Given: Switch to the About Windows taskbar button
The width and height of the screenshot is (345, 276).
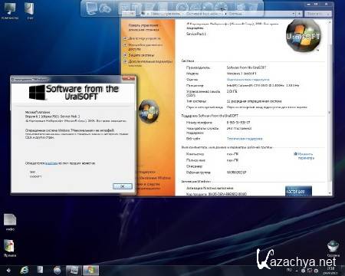Looking at the screenshot, I should (90, 271).
